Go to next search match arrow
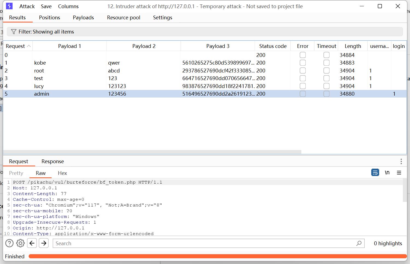This screenshot has height=264, width=410. point(44,243)
